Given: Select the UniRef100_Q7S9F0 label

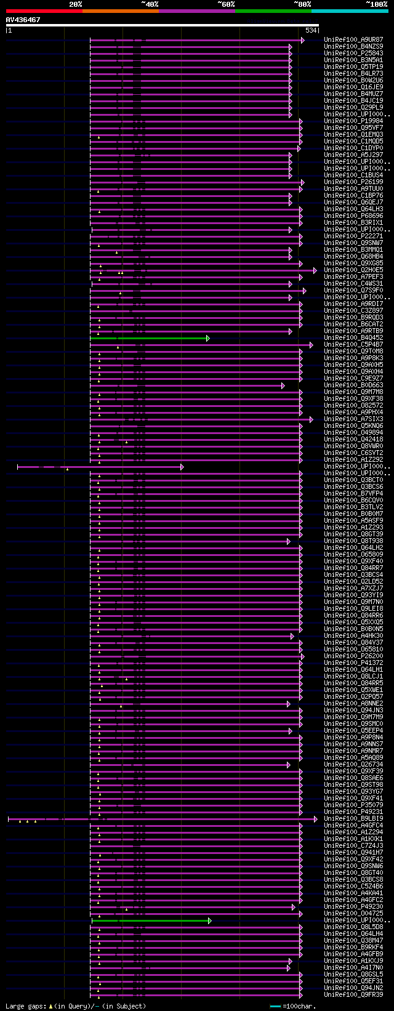Looking at the screenshot, I should (x=353, y=291).
